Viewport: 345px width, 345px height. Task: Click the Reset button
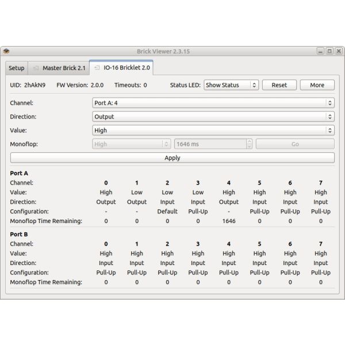279,85
